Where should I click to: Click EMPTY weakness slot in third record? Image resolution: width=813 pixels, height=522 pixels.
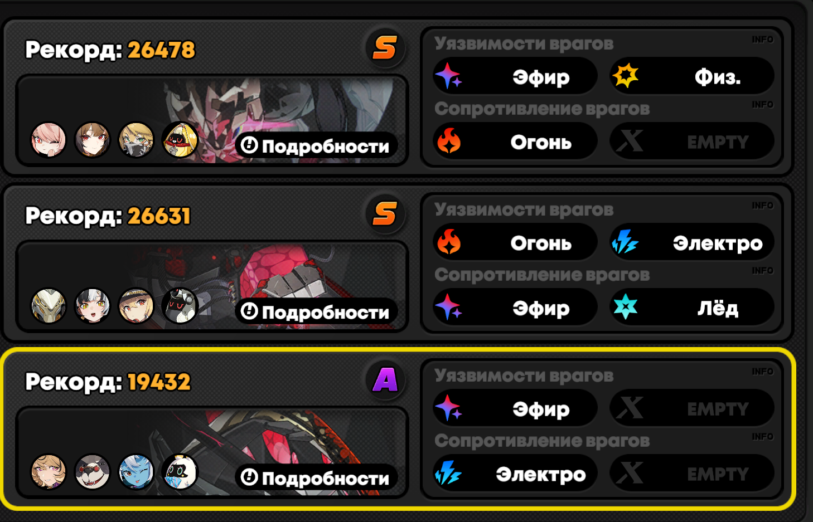(x=691, y=408)
